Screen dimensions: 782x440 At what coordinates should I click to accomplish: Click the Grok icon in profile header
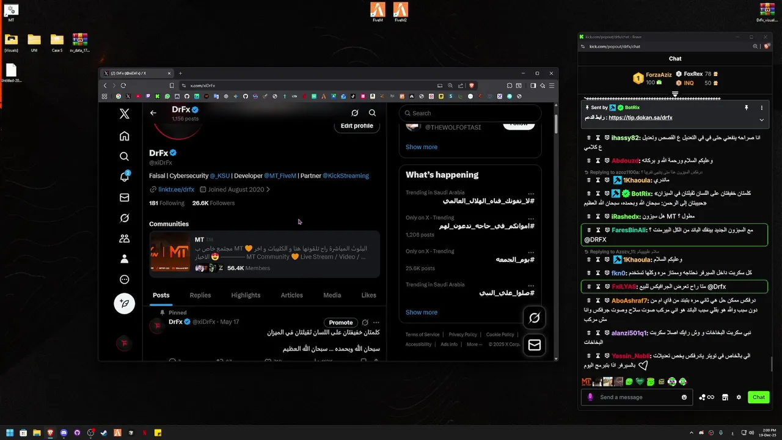[x=354, y=112]
